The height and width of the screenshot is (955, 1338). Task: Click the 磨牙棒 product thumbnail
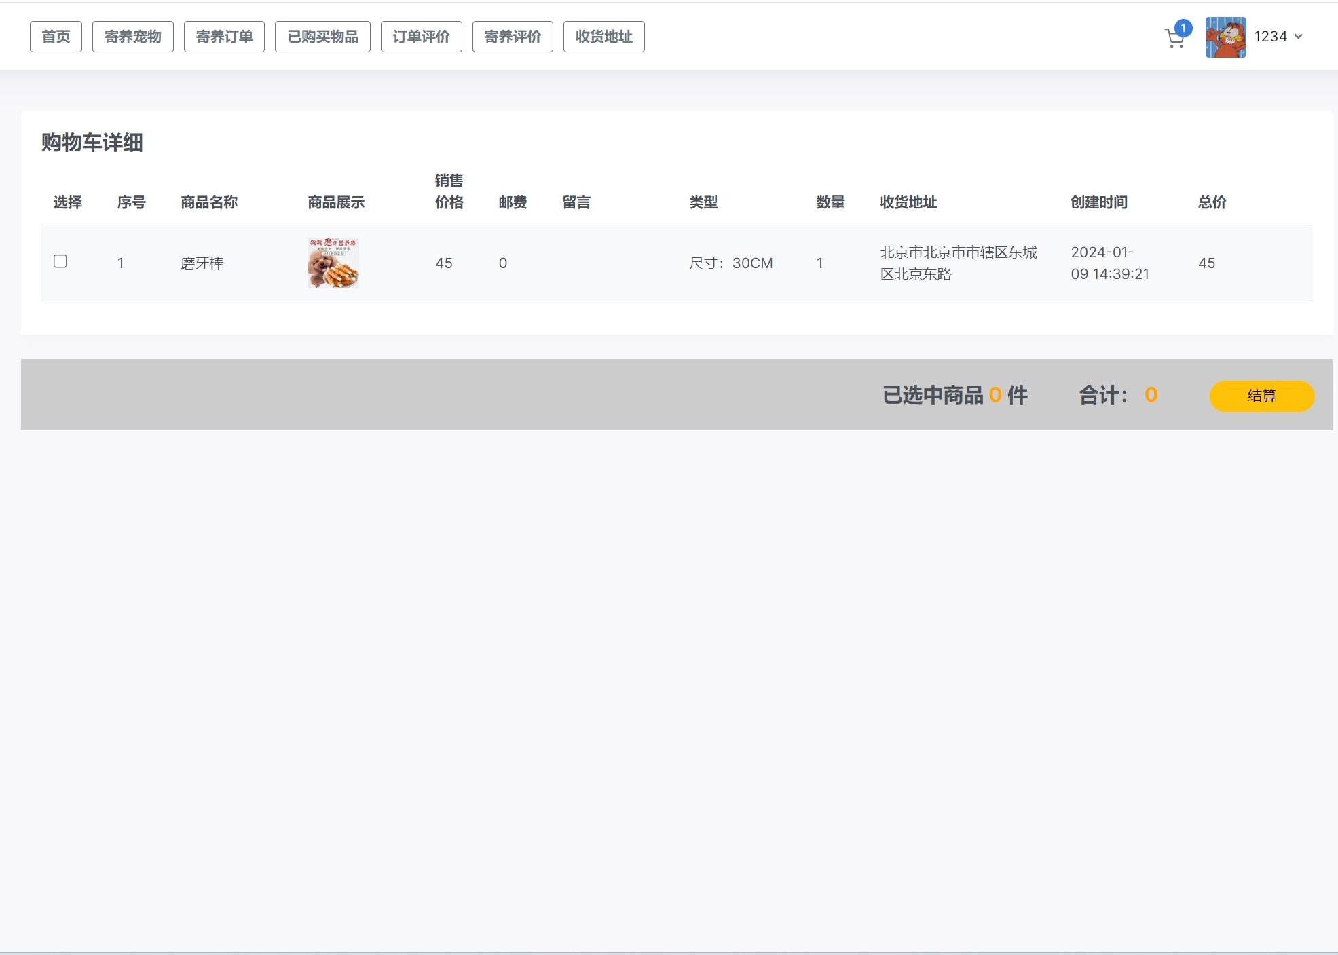pos(333,263)
